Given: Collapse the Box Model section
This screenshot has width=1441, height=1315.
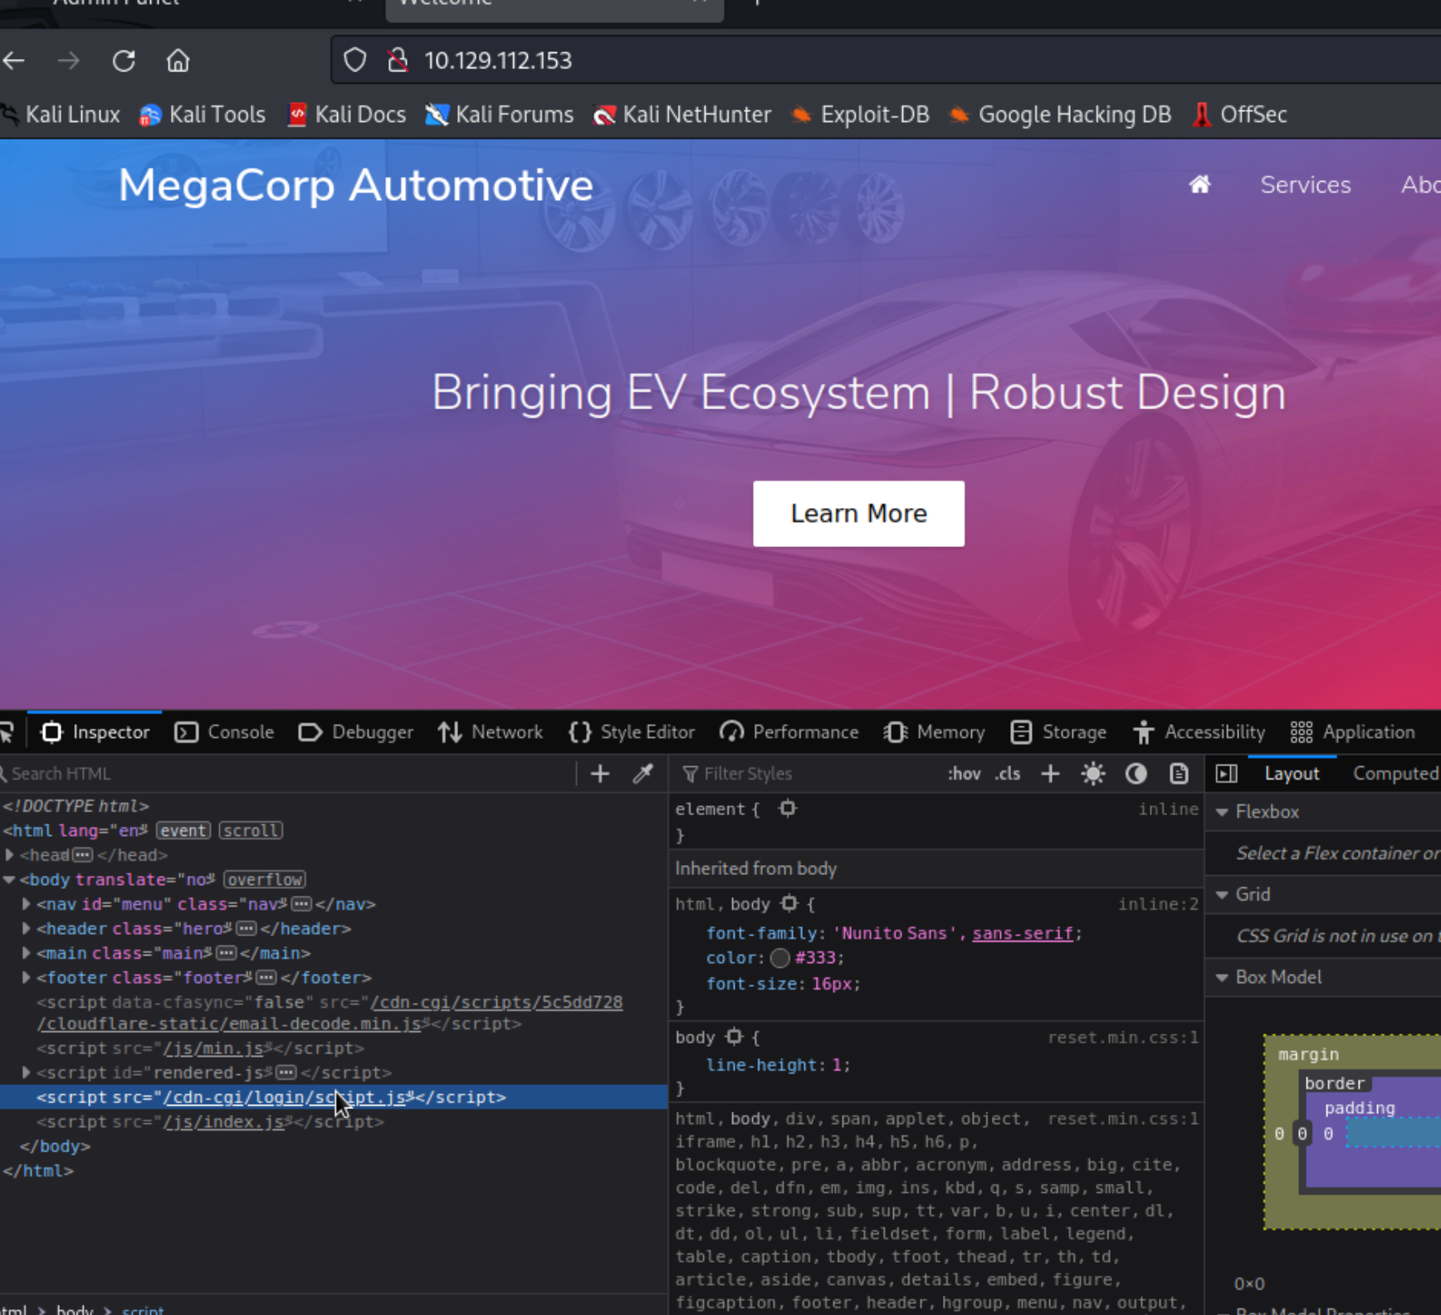Looking at the screenshot, I should click(x=1222, y=977).
